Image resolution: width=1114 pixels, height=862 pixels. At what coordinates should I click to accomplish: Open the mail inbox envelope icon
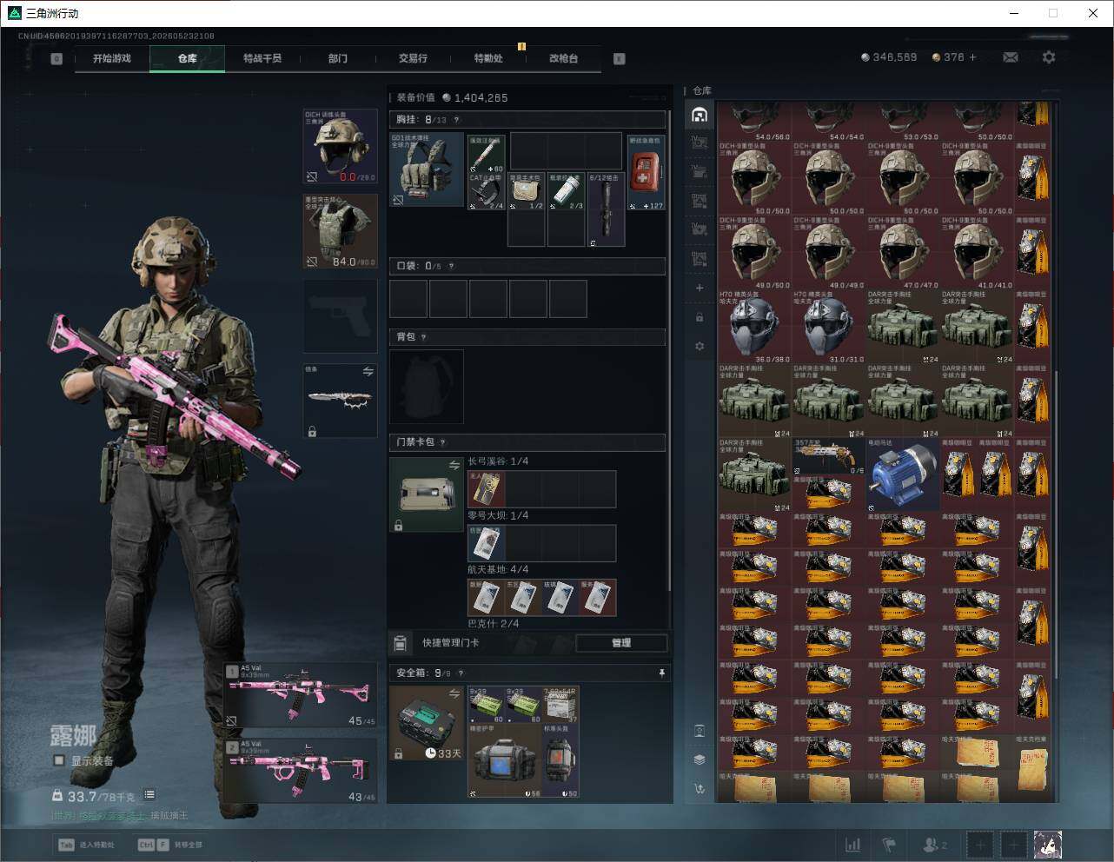(x=1011, y=57)
